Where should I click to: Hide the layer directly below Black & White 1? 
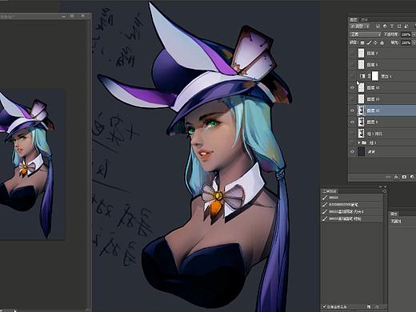pos(352,88)
